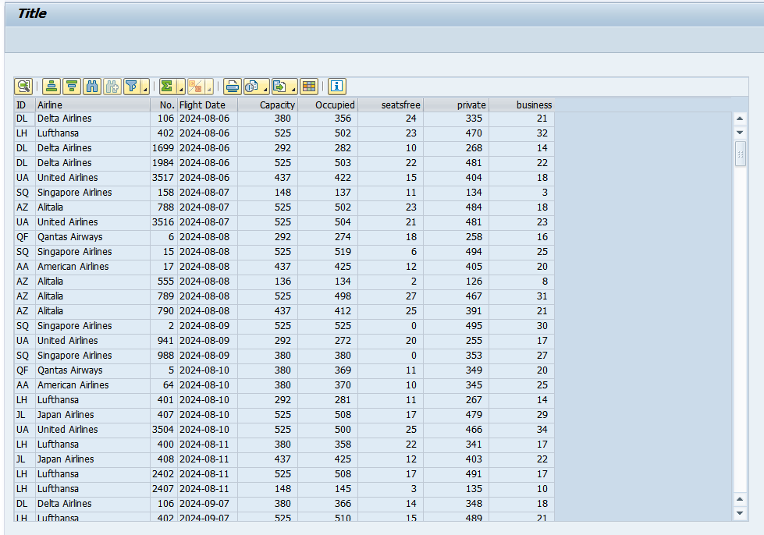
Task: Click flight number 555 cell
Action: pyautogui.click(x=164, y=282)
